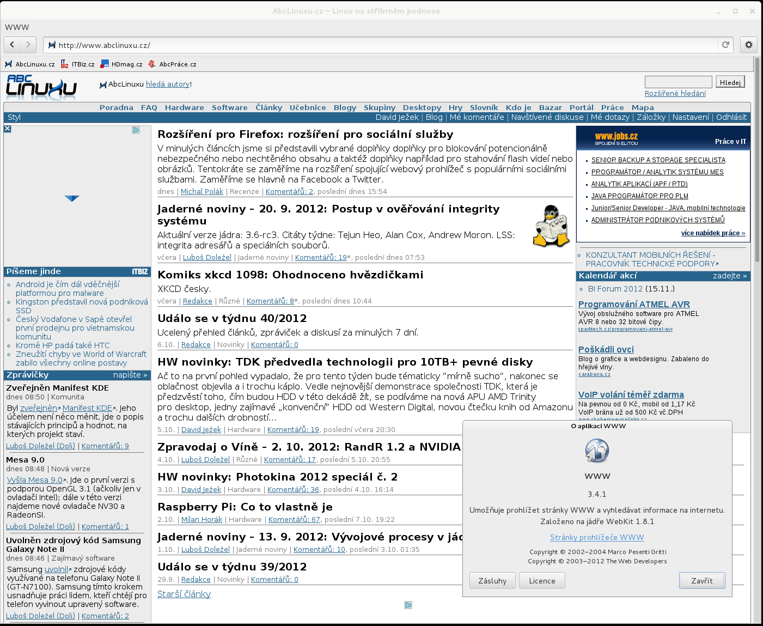Open the Záložky link
763x626 pixels.
[651, 117]
